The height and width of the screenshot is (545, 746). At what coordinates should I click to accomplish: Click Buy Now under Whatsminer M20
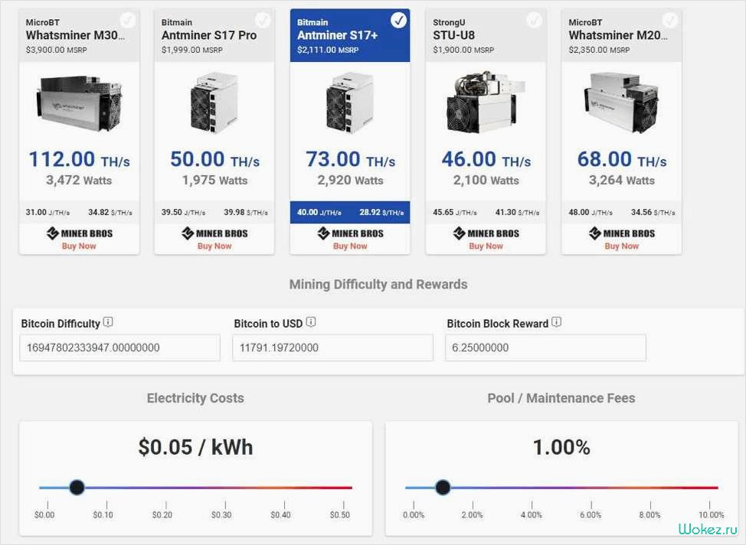[621, 246]
